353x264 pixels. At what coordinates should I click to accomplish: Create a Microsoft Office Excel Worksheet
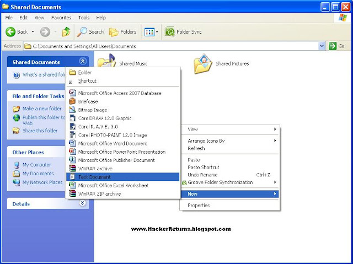coord(123,185)
